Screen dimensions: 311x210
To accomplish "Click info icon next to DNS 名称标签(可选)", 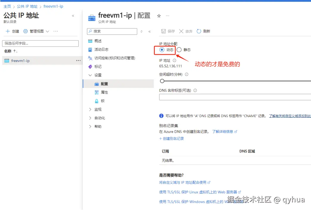I will tap(195, 90).
